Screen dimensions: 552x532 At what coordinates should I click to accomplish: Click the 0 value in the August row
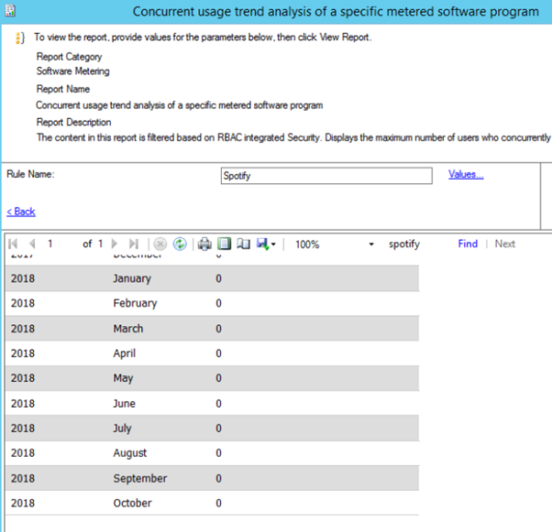tap(218, 453)
